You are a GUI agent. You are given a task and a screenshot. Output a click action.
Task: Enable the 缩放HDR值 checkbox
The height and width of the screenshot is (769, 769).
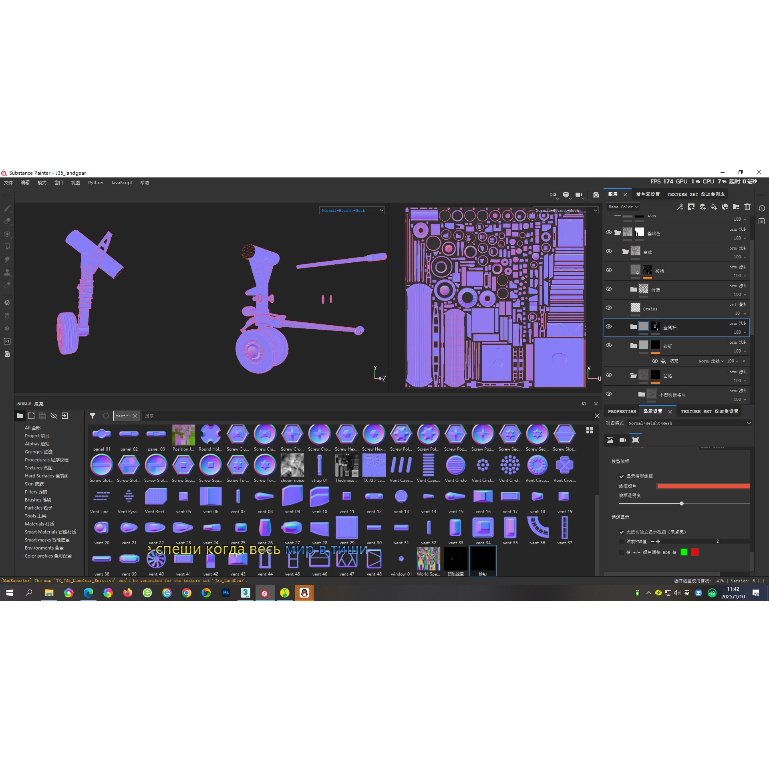(622, 542)
